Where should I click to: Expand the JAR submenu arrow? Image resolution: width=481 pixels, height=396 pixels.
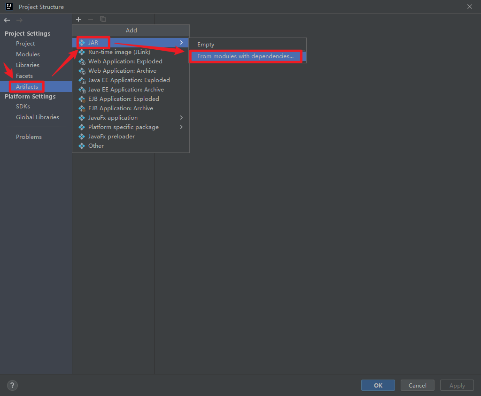pyautogui.click(x=181, y=43)
